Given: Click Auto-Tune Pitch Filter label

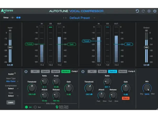Looking at the screenshot, I should [64, 107].
